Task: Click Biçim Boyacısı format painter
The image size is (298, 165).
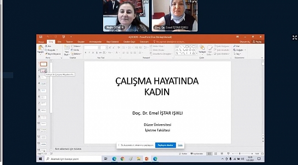Action: click(53, 54)
